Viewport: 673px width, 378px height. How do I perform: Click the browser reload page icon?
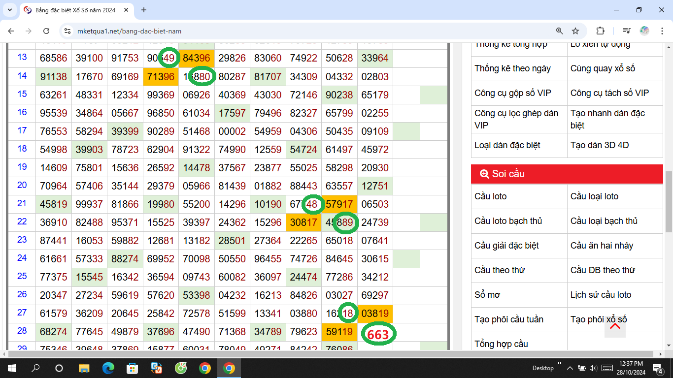coord(46,31)
